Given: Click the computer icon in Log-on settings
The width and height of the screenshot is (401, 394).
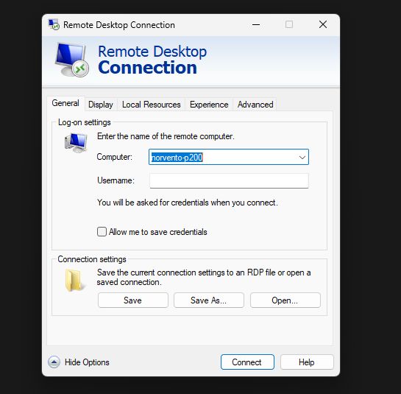Looking at the screenshot, I should 76,142.
